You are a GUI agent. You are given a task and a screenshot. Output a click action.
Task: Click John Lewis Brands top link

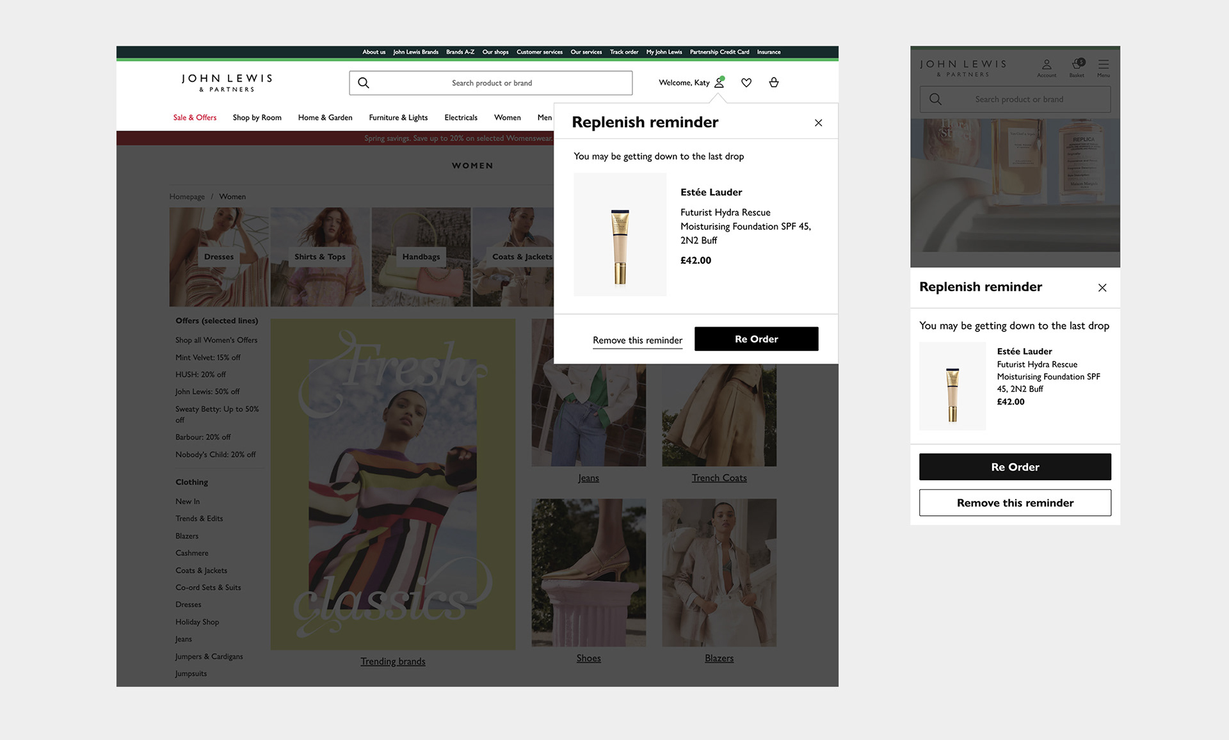[x=416, y=52]
